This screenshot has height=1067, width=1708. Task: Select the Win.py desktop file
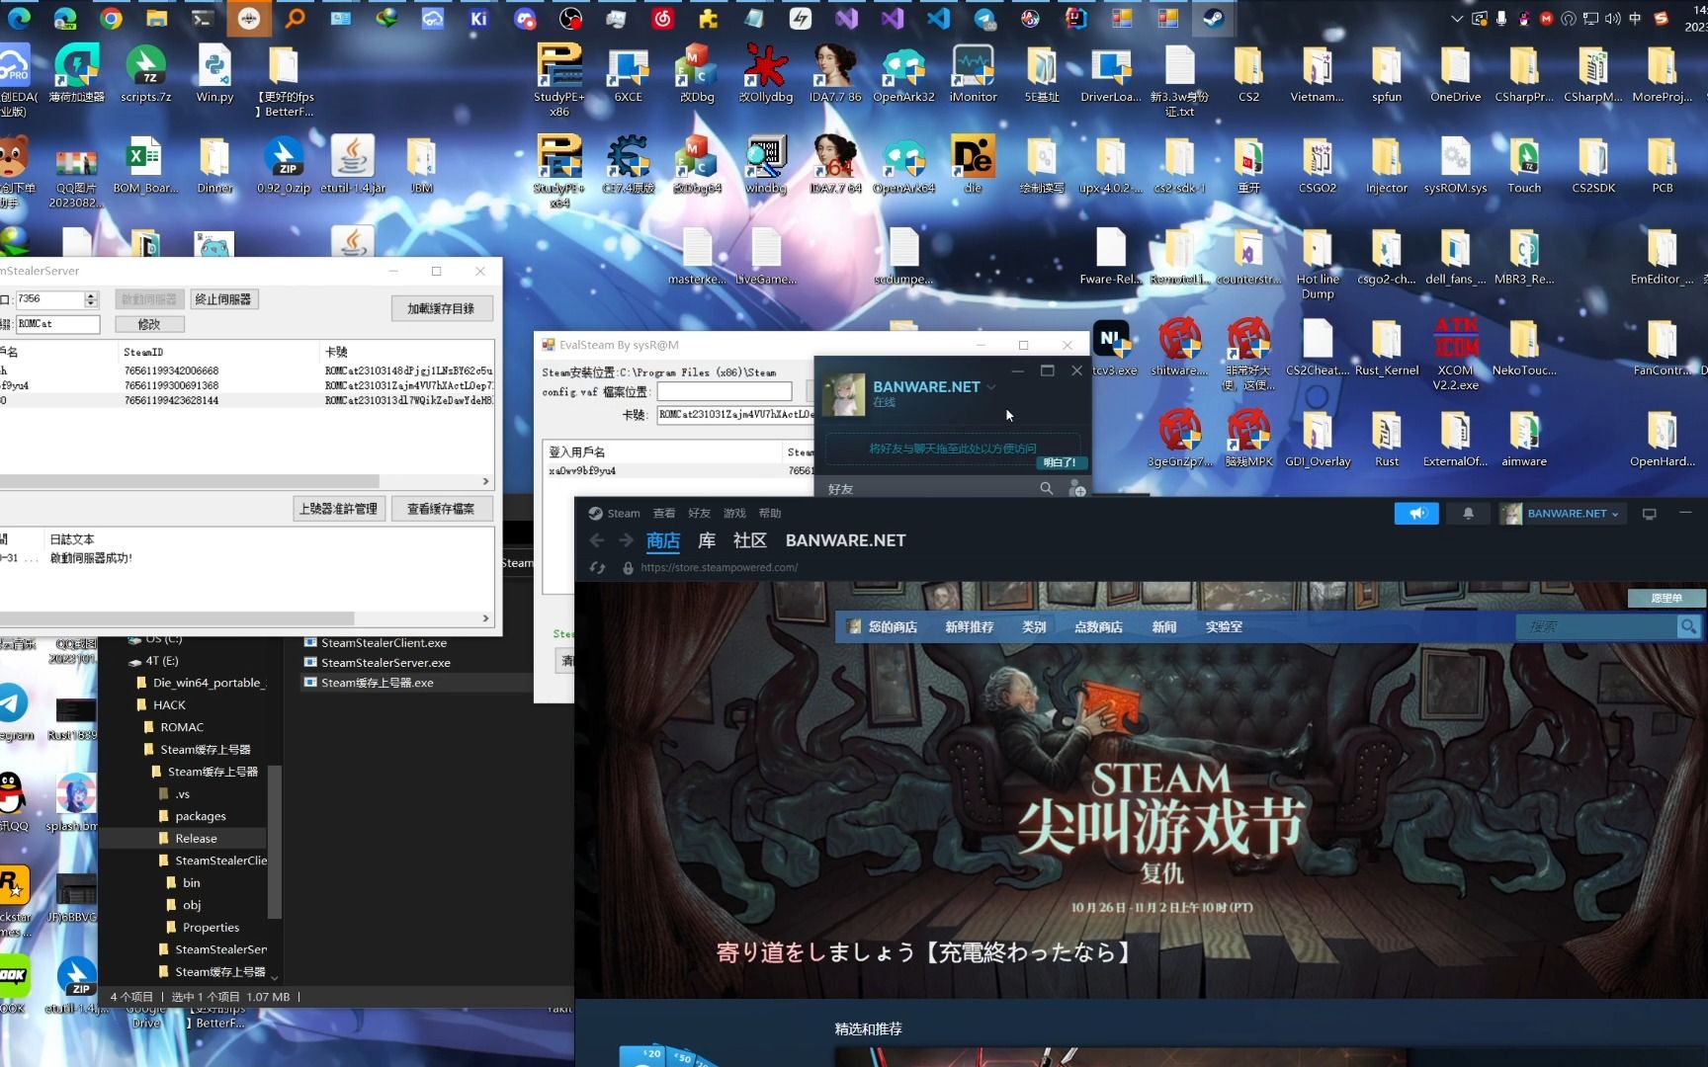click(214, 72)
